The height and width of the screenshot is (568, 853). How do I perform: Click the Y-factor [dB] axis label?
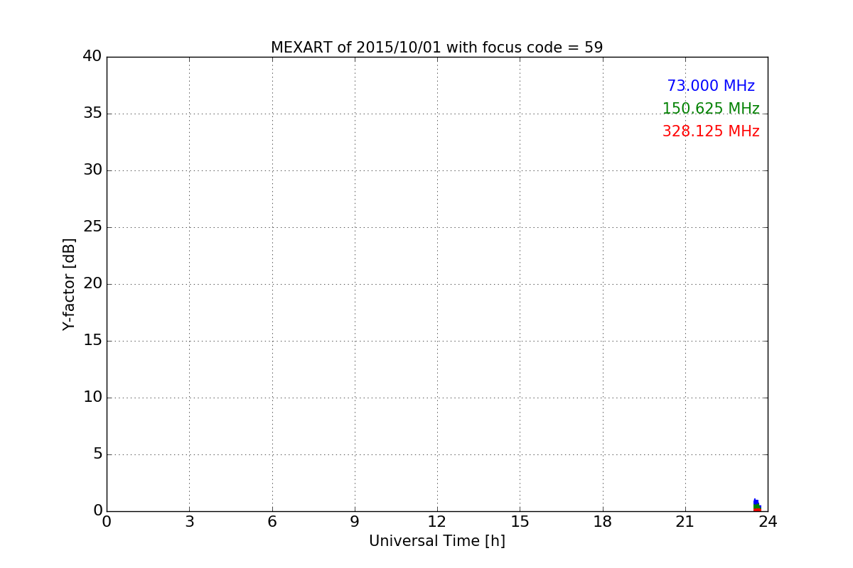coord(69,284)
